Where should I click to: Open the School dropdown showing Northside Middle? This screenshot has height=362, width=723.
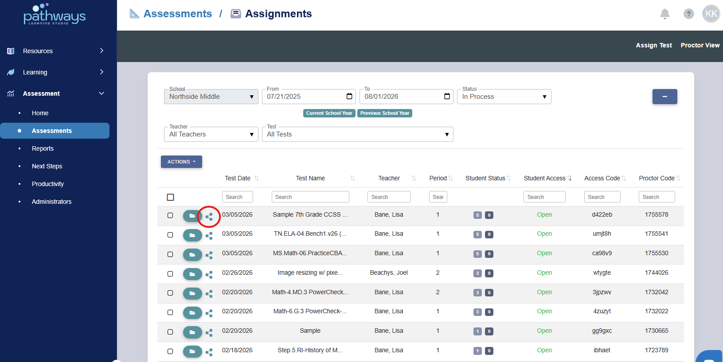pyautogui.click(x=211, y=97)
